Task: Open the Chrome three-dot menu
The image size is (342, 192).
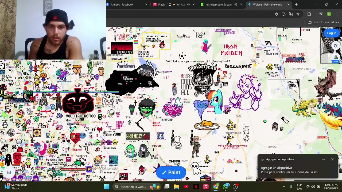Action: [337, 14]
